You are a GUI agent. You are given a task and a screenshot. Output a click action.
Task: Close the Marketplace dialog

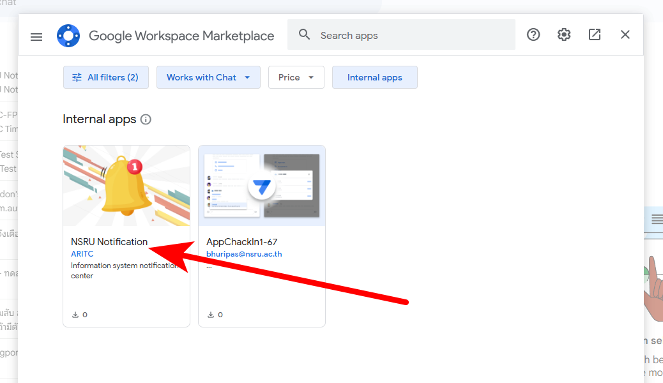(x=625, y=34)
